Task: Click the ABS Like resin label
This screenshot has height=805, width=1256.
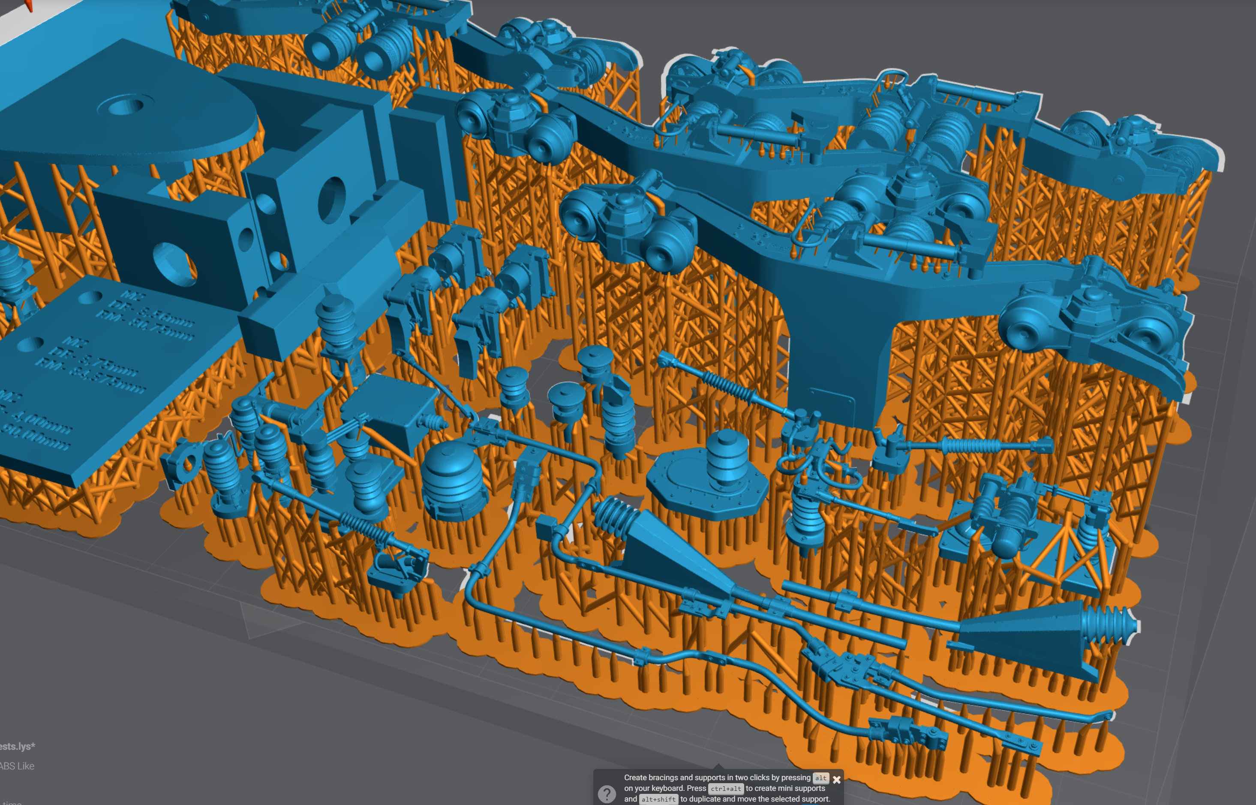Action: (x=17, y=766)
